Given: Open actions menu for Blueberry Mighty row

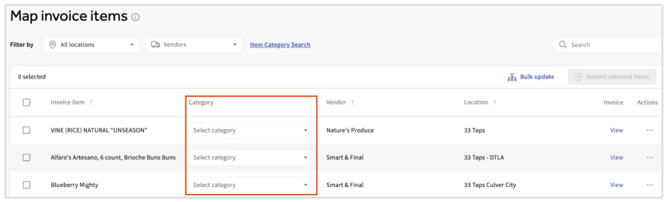Looking at the screenshot, I should [650, 185].
